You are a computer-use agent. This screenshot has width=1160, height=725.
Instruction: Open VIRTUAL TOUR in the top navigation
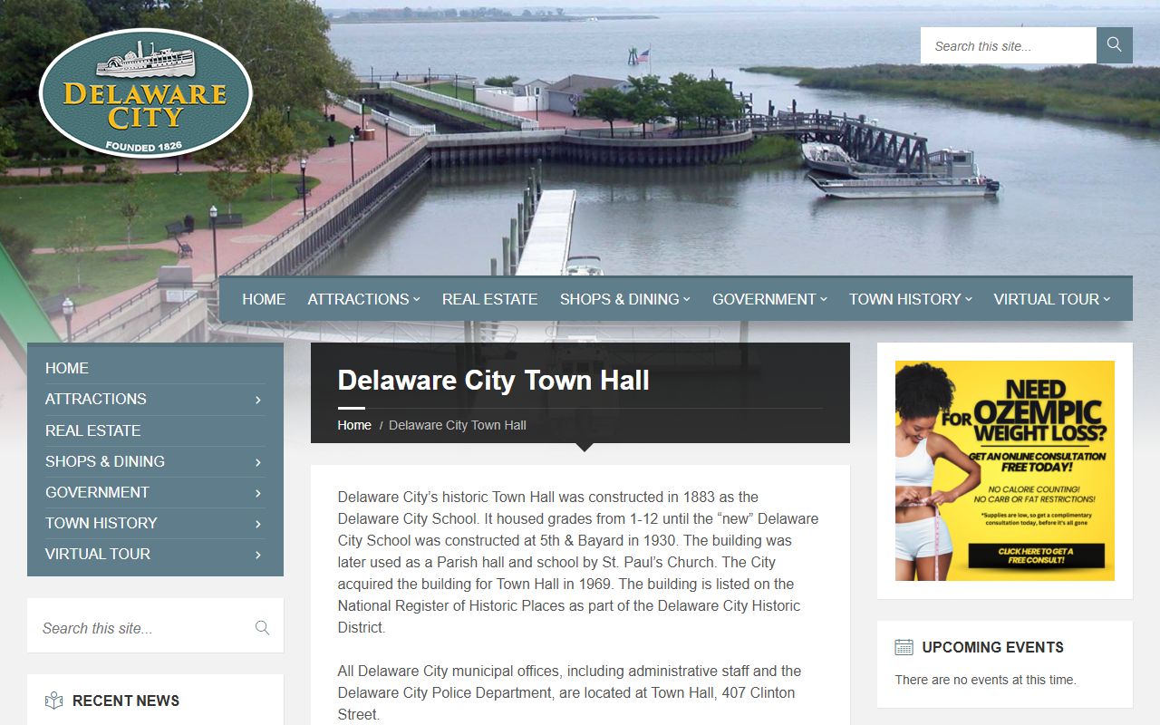tap(1046, 299)
